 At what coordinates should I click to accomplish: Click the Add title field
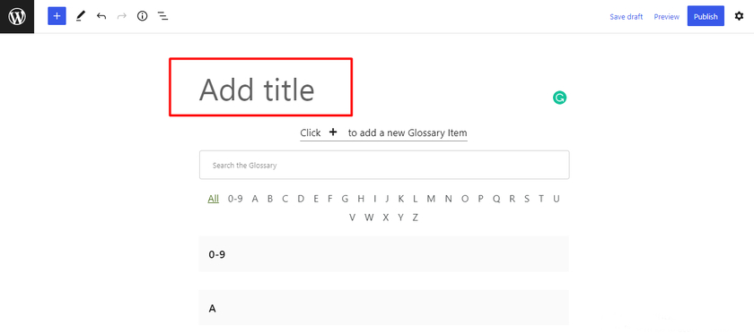pyautogui.click(x=260, y=87)
